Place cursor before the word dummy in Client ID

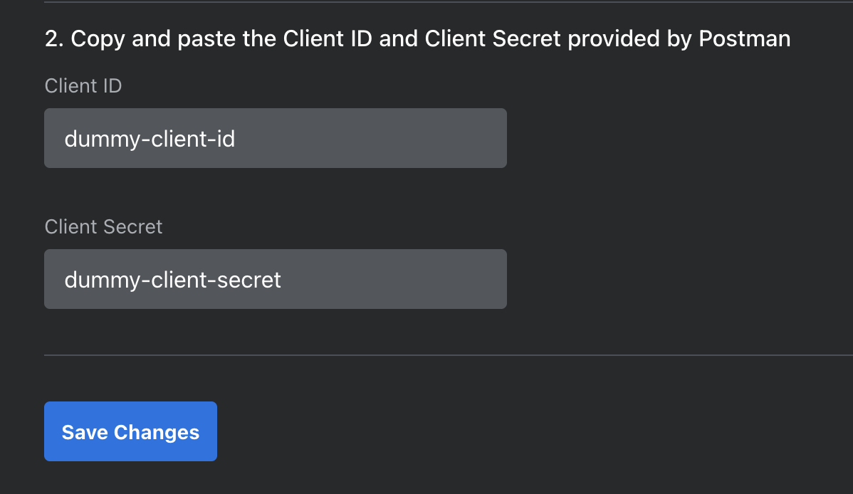point(65,138)
